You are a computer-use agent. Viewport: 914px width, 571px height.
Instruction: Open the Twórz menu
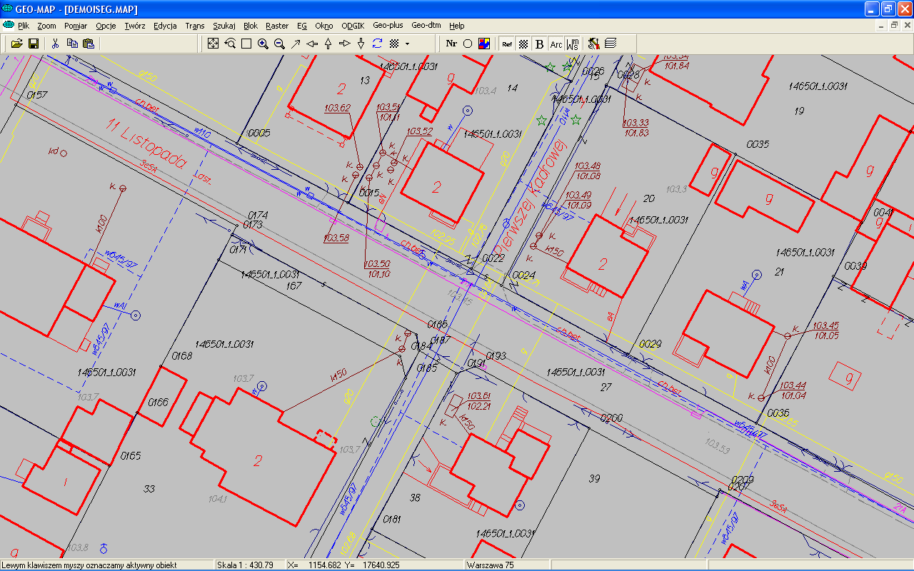[x=135, y=26]
